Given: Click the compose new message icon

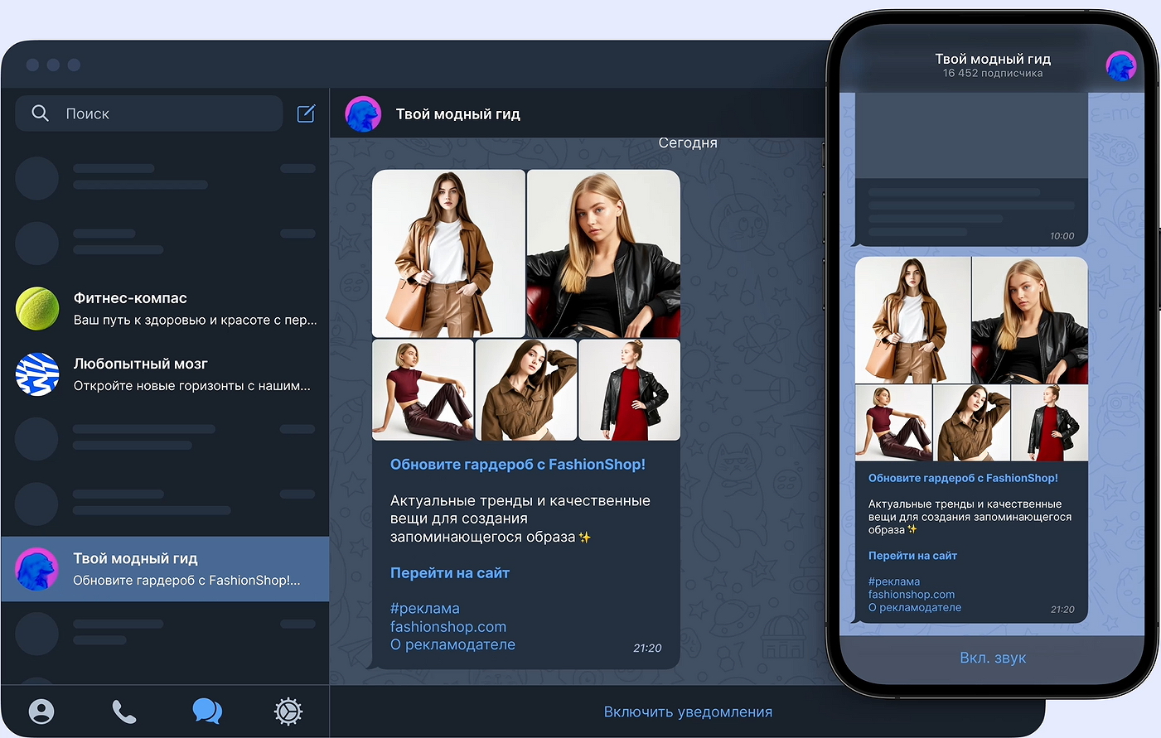Looking at the screenshot, I should (306, 113).
